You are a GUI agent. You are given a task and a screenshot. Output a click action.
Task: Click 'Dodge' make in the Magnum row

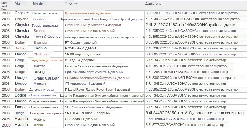(21, 84)
